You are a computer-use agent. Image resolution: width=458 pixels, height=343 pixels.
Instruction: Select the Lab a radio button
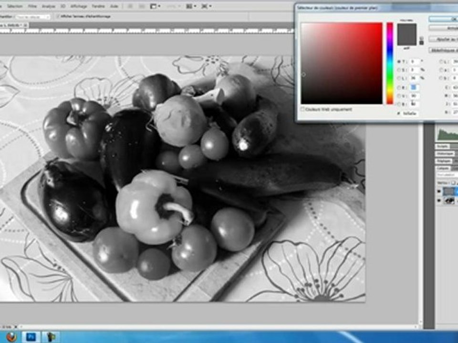tap(441, 70)
